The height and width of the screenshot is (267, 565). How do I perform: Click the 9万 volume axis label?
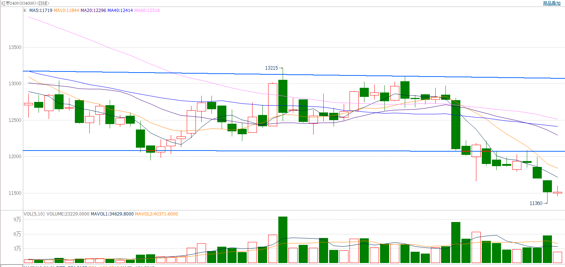click(x=17, y=219)
